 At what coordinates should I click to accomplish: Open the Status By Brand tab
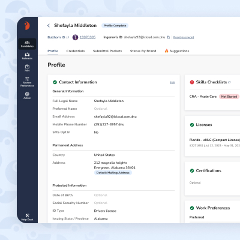[x=143, y=51]
